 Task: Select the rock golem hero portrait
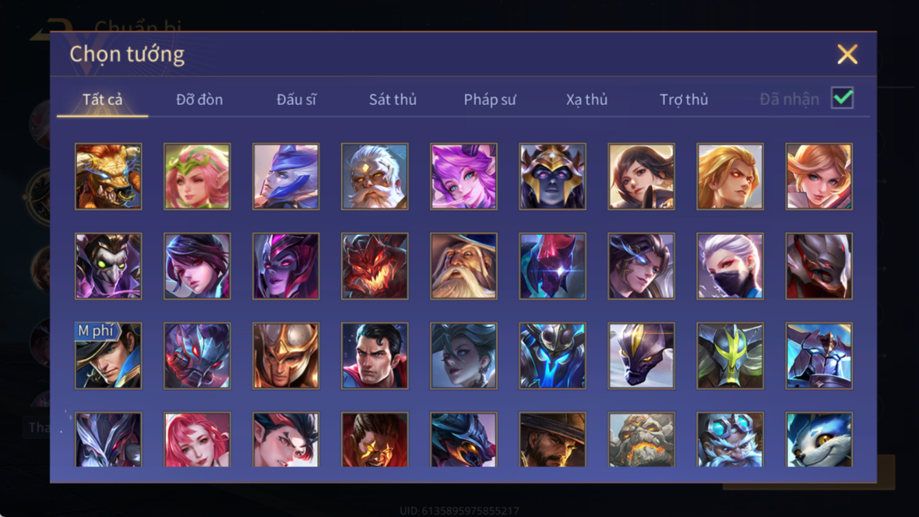[x=642, y=439]
